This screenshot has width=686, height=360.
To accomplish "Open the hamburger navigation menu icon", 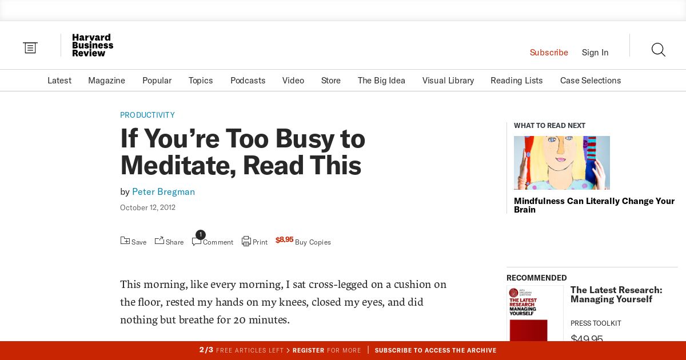I will click(x=30, y=48).
